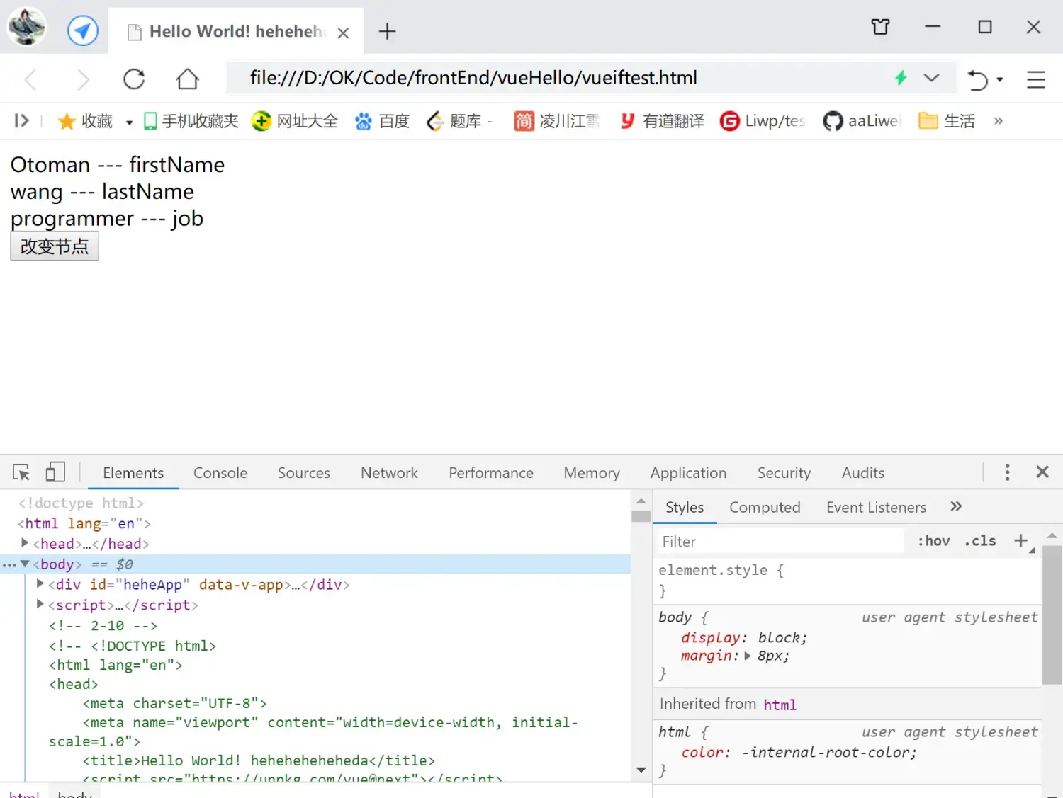Switch to the Security tab
The image size is (1063, 798).
[784, 473]
